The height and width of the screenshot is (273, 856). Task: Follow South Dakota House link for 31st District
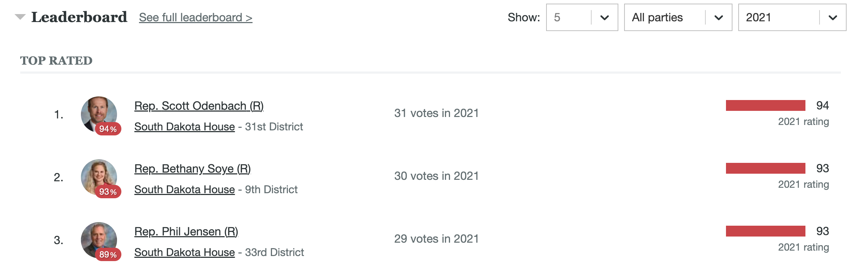185,127
